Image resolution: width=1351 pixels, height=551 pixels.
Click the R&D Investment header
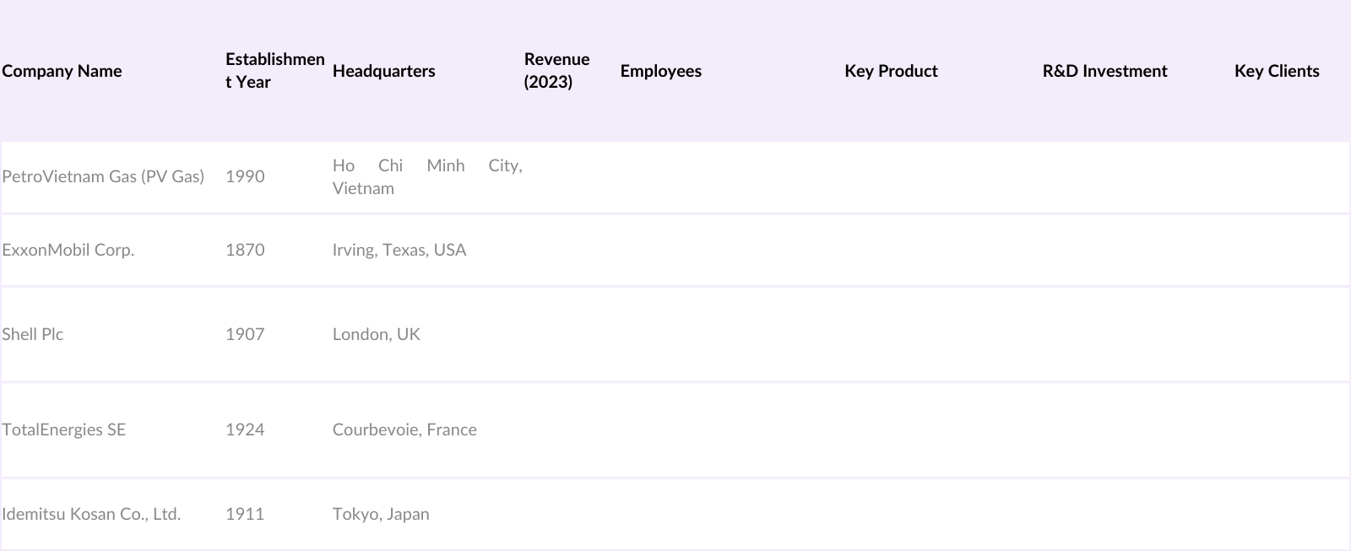[1104, 71]
